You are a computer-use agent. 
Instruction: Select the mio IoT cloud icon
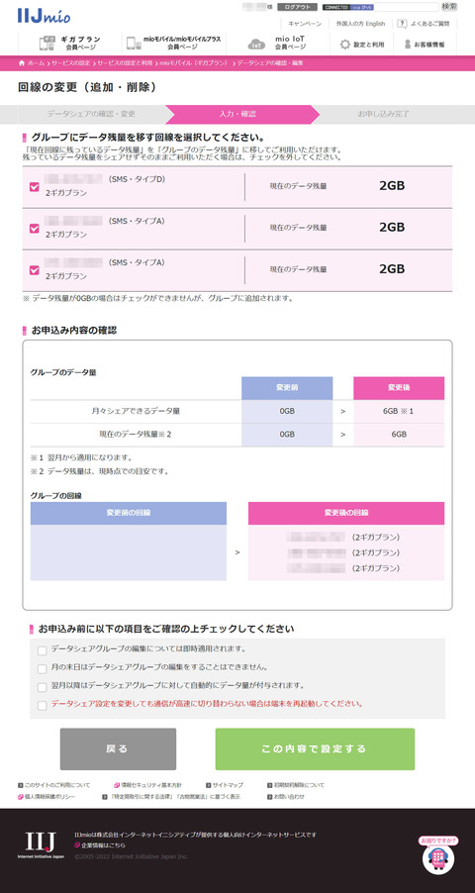[x=257, y=44]
